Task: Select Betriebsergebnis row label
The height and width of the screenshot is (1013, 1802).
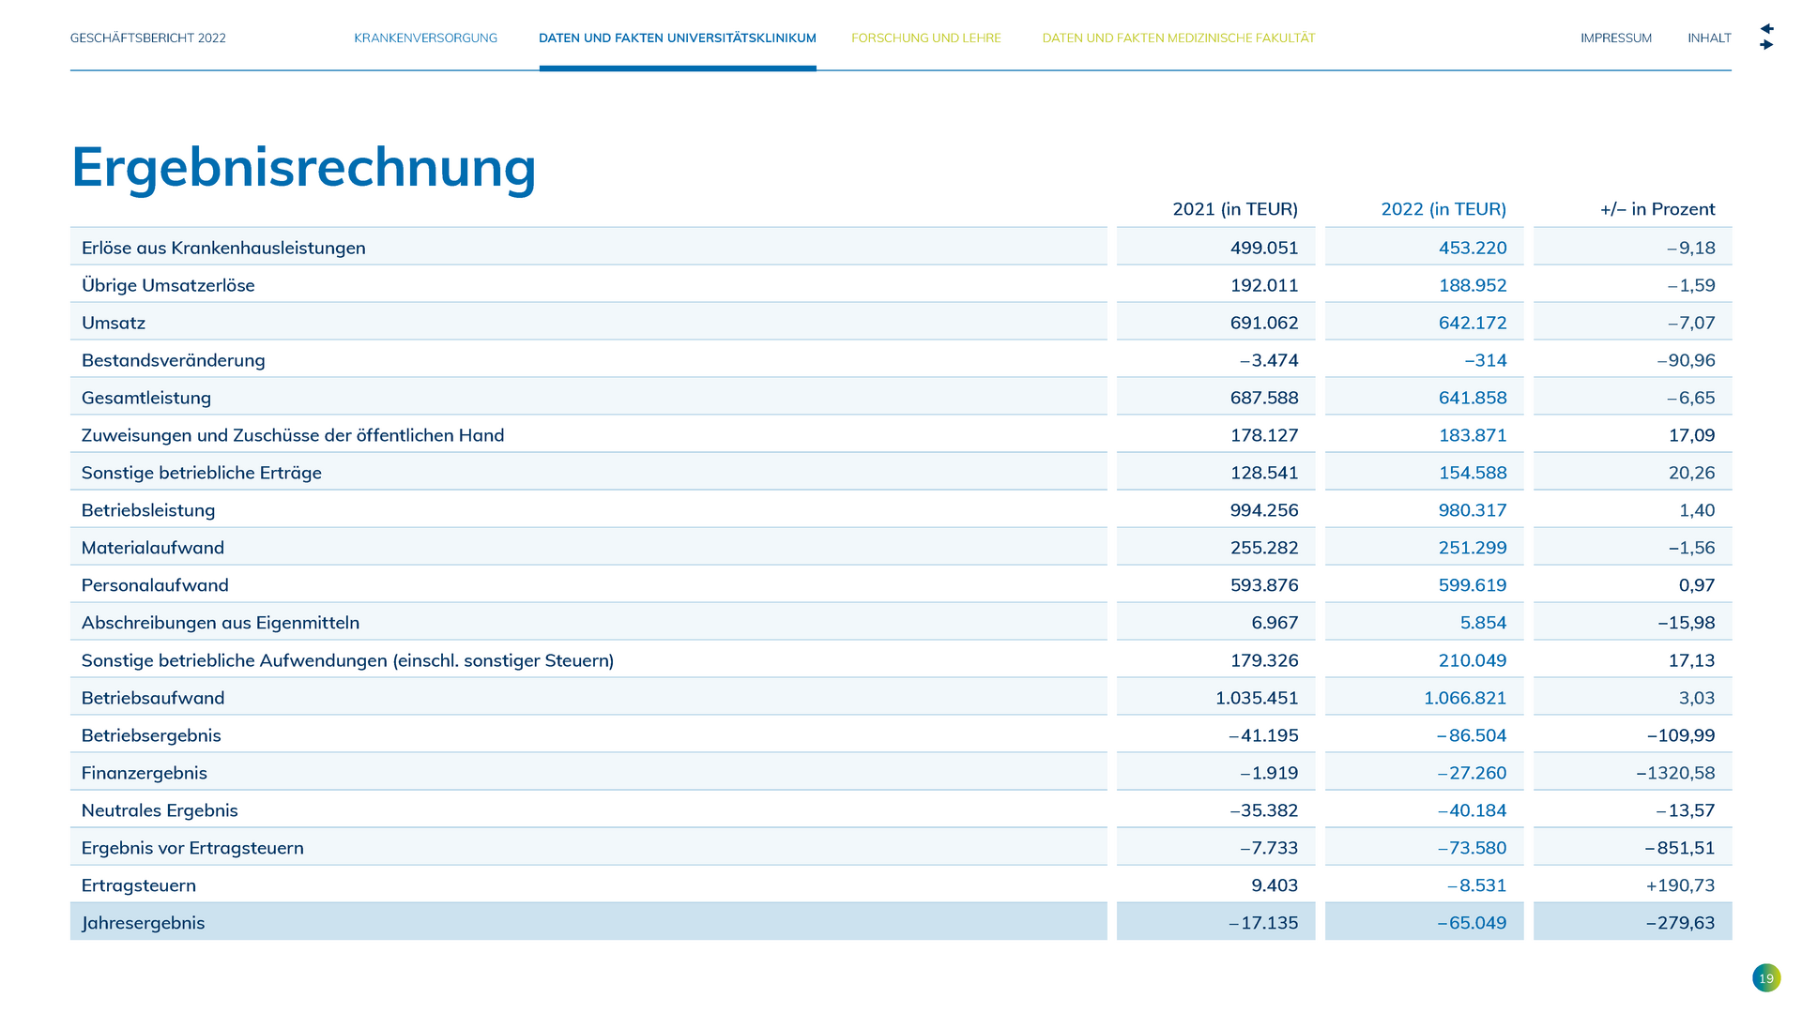Action: tap(151, 735)
